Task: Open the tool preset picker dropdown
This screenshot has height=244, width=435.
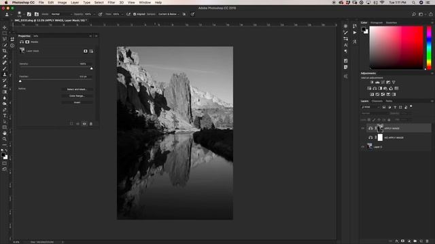Action: point(12,14)
